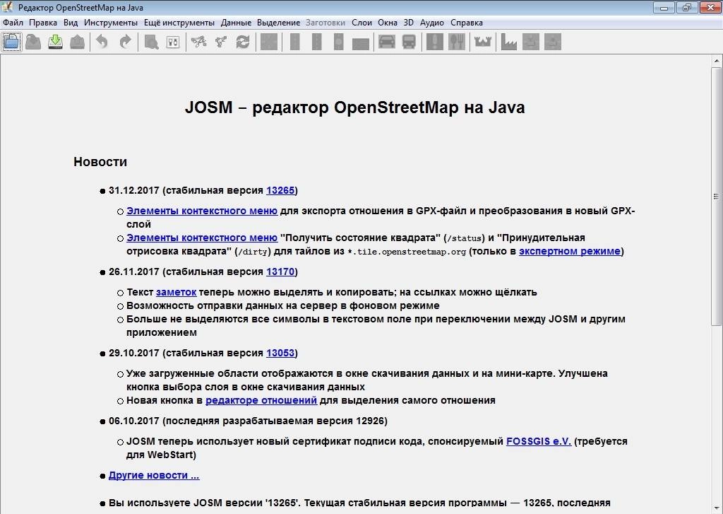Open 'Элементы контекстного меню' link about GPX export
Viewport: 723px width, 514px height.
click(202, 211)
